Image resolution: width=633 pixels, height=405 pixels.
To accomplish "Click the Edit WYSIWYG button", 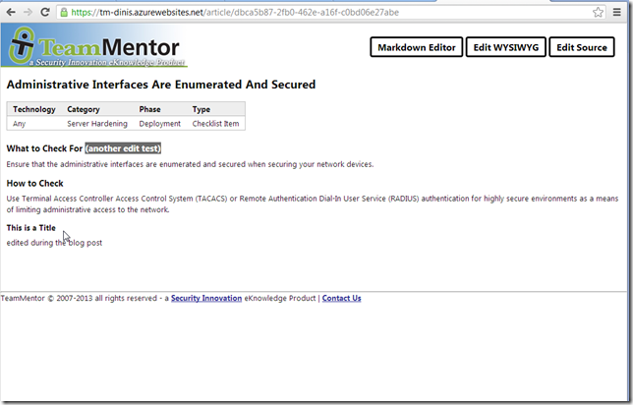I will coord(505,47).
